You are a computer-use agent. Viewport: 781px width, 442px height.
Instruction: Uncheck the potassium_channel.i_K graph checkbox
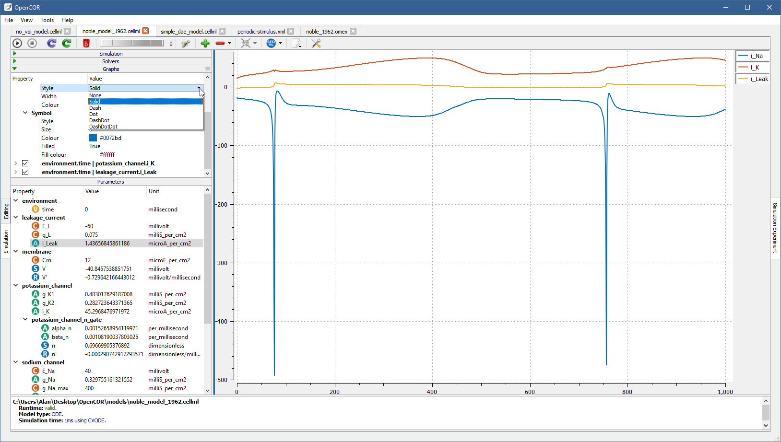(x=25, y=163)
